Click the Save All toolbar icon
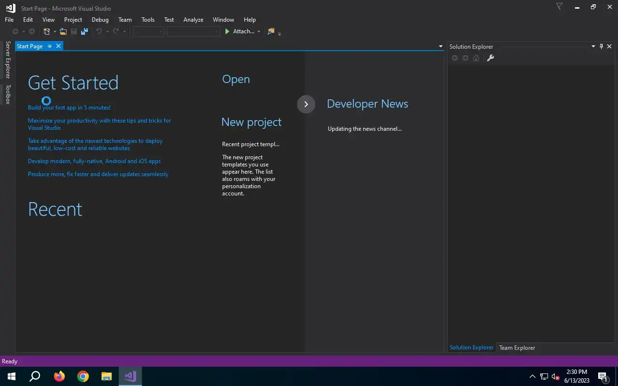The height and width of the screenshot is (386, 618). [x=84, y=31]
